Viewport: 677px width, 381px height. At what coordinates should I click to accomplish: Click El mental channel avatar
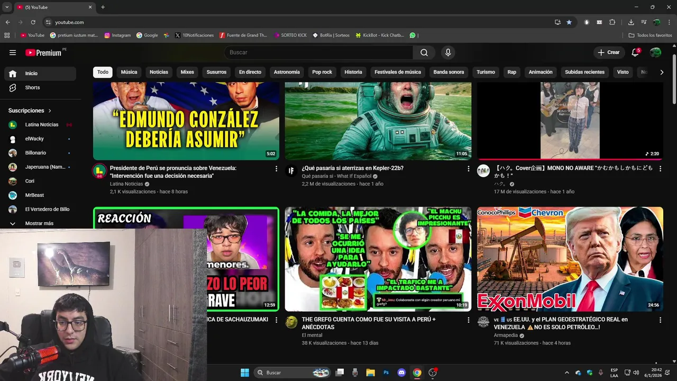(x=291, y=322)
